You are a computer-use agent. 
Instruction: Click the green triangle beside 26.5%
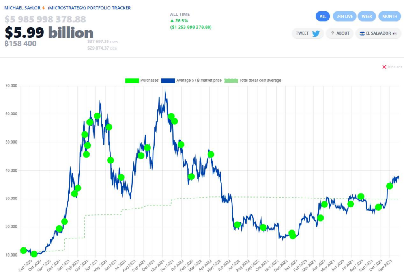click(x=172, y=21)
